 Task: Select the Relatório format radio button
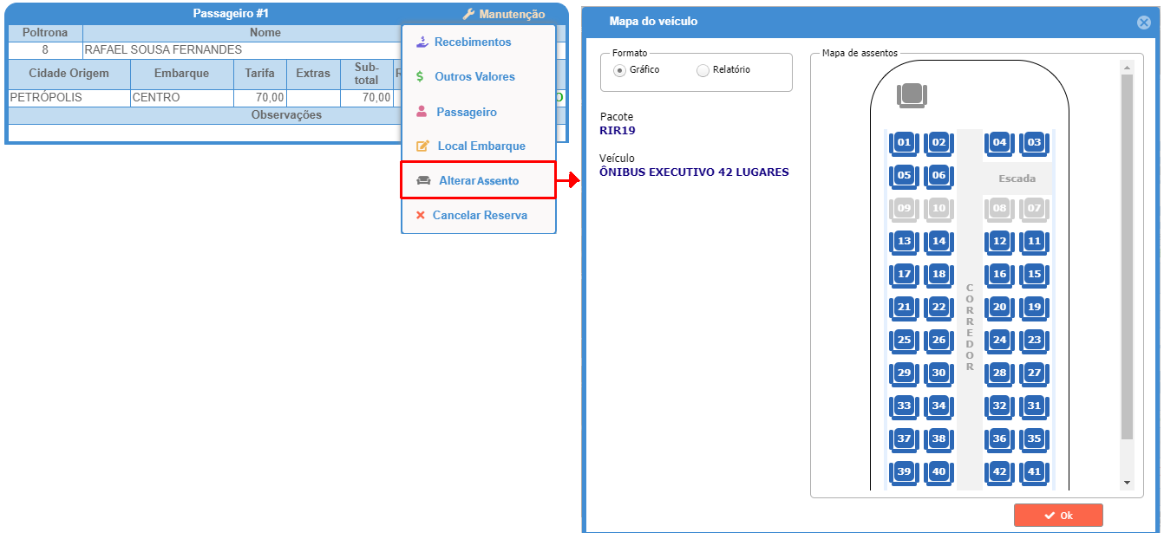click(703, 70)
